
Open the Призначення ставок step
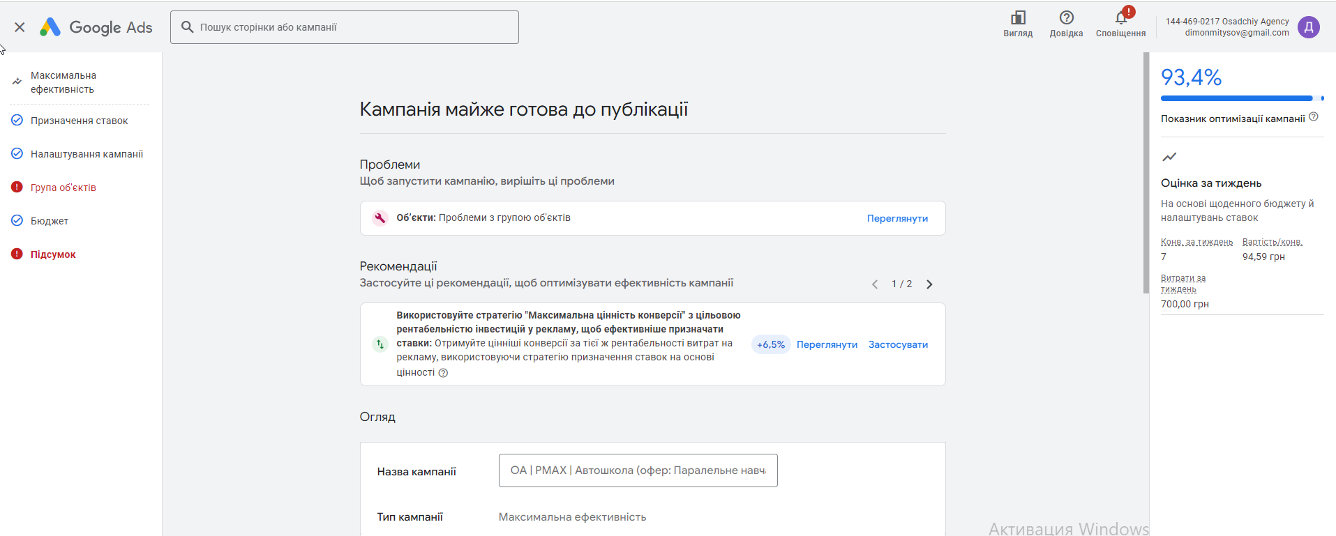pyautogui.click(x=79, y=121)
